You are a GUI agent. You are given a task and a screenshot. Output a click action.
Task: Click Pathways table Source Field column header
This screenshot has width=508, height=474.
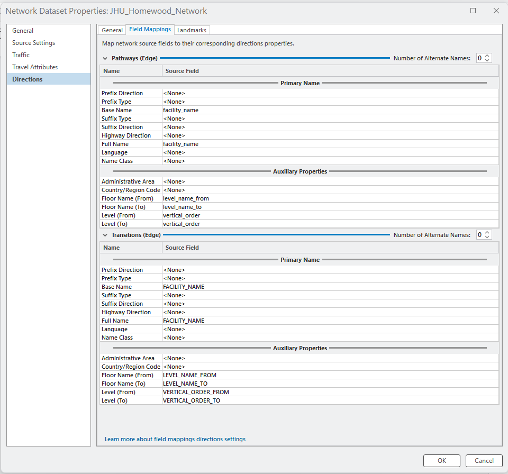pyautogui.click(x=330, y=71)
